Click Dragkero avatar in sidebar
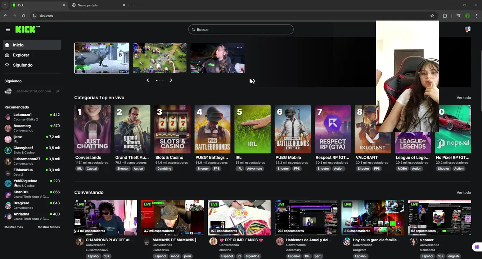 [x=8, y=205]
